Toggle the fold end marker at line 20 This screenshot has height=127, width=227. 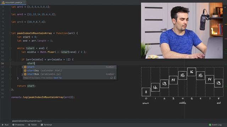pos(10,78)
